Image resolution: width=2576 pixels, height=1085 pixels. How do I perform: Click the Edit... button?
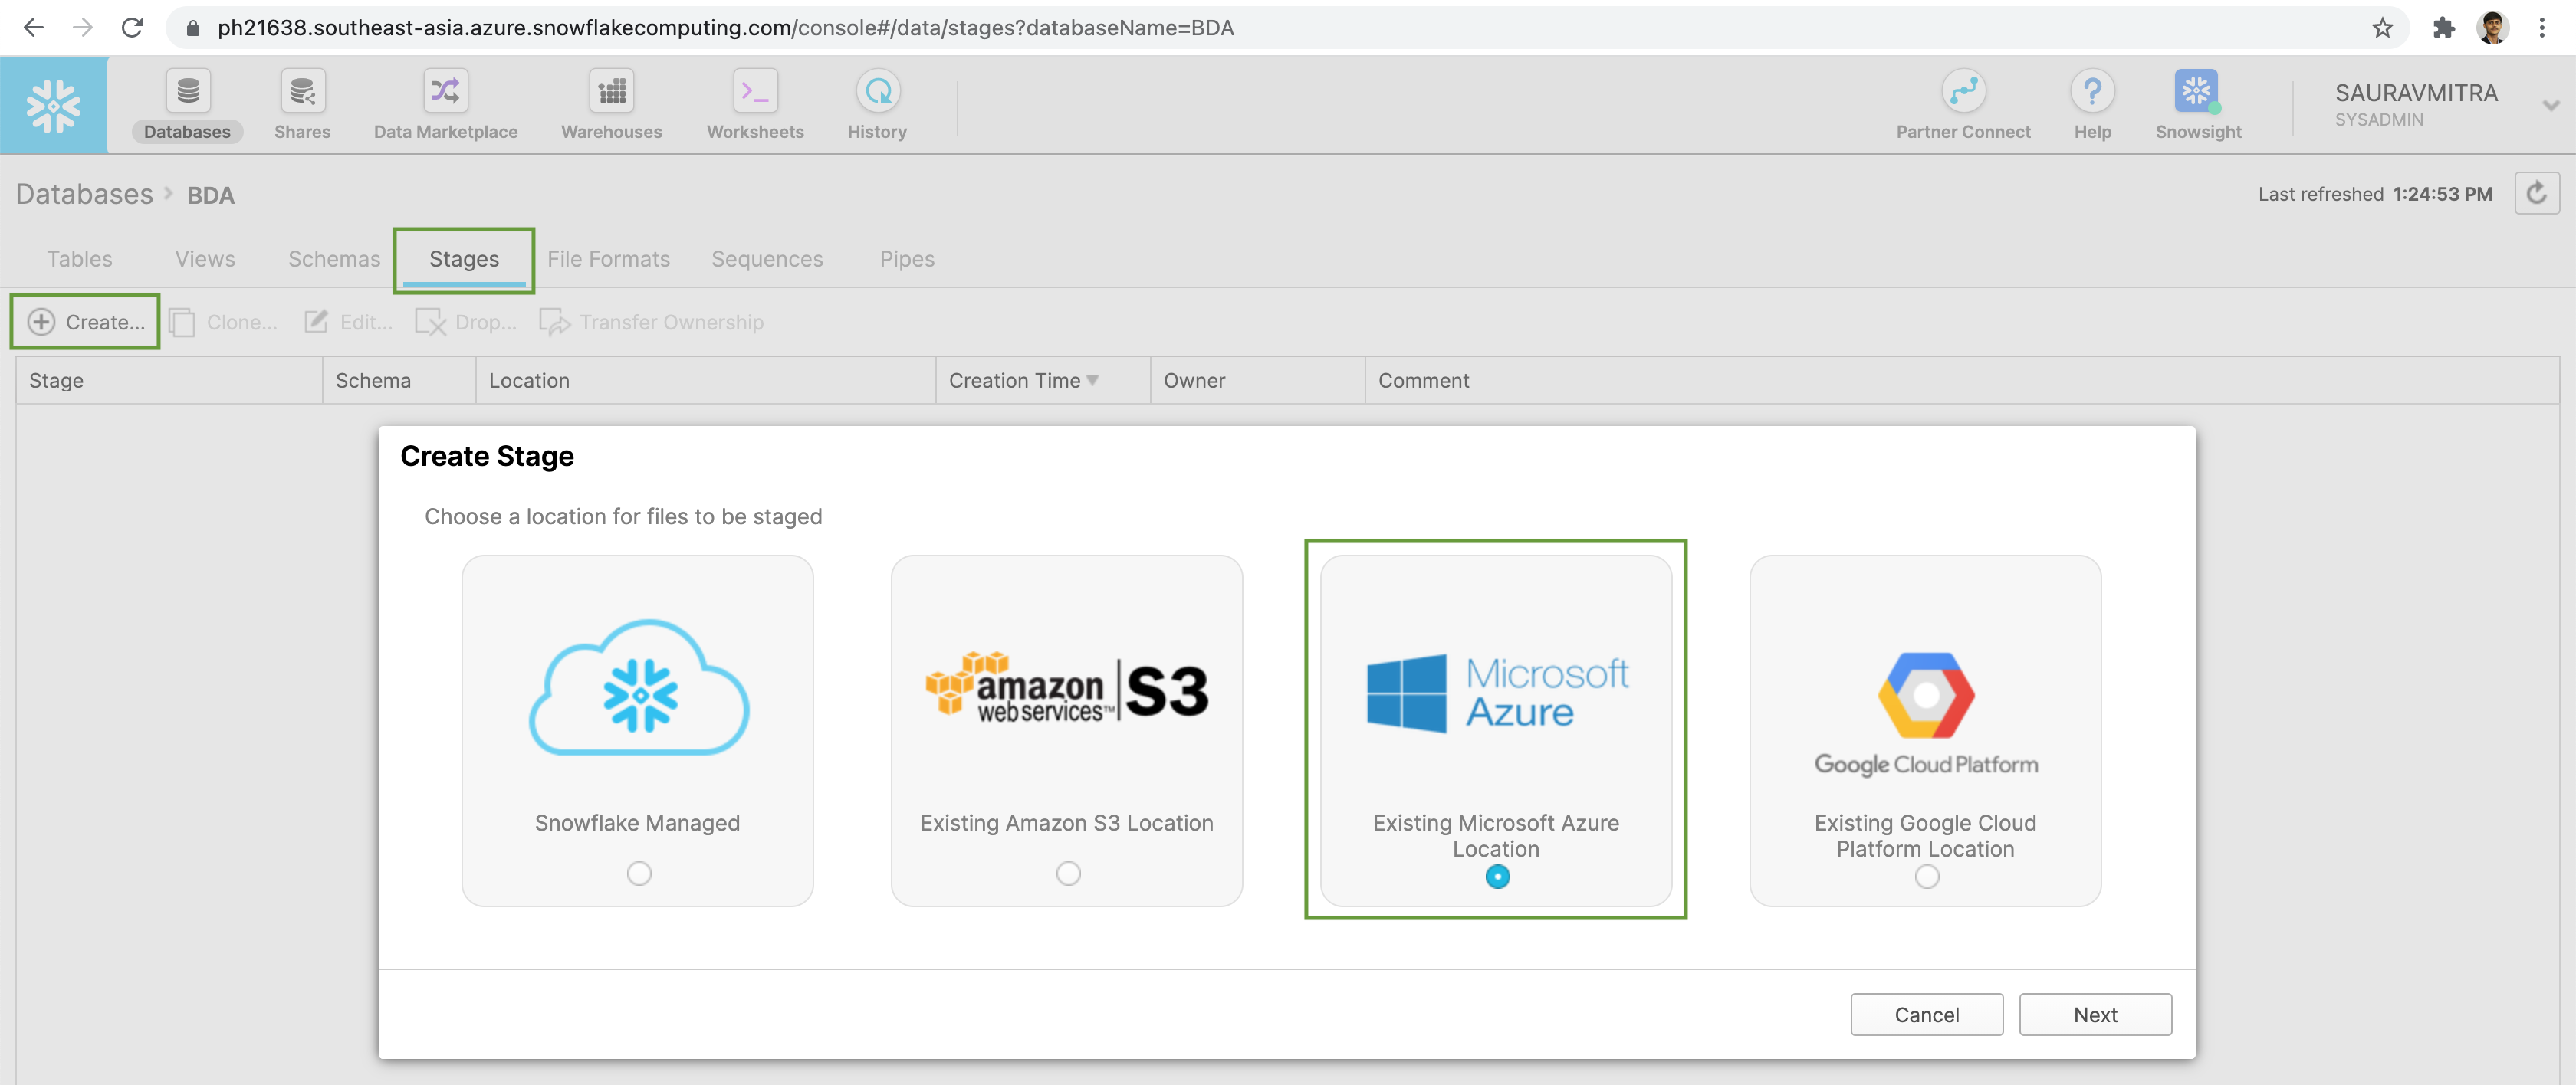[348, 322]
